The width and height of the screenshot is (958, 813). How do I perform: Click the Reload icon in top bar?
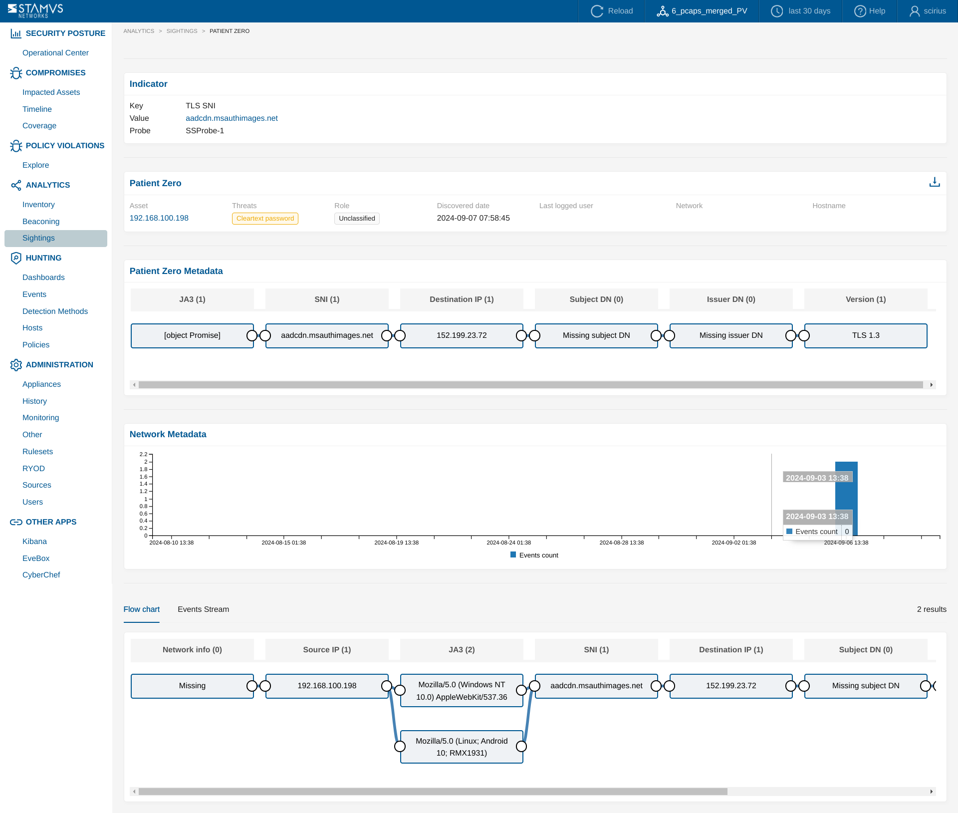(597, 11)
